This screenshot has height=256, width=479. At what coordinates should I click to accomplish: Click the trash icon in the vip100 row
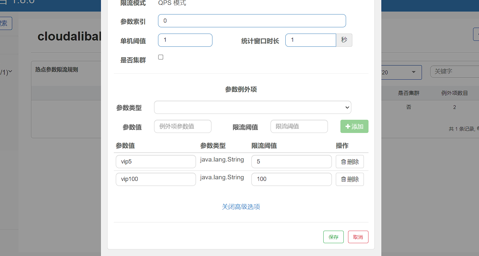tap(343, 179)
